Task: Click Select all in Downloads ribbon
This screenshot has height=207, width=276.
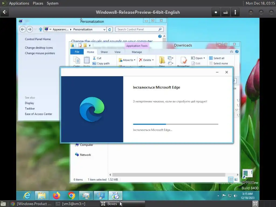Action: (217, 58)
